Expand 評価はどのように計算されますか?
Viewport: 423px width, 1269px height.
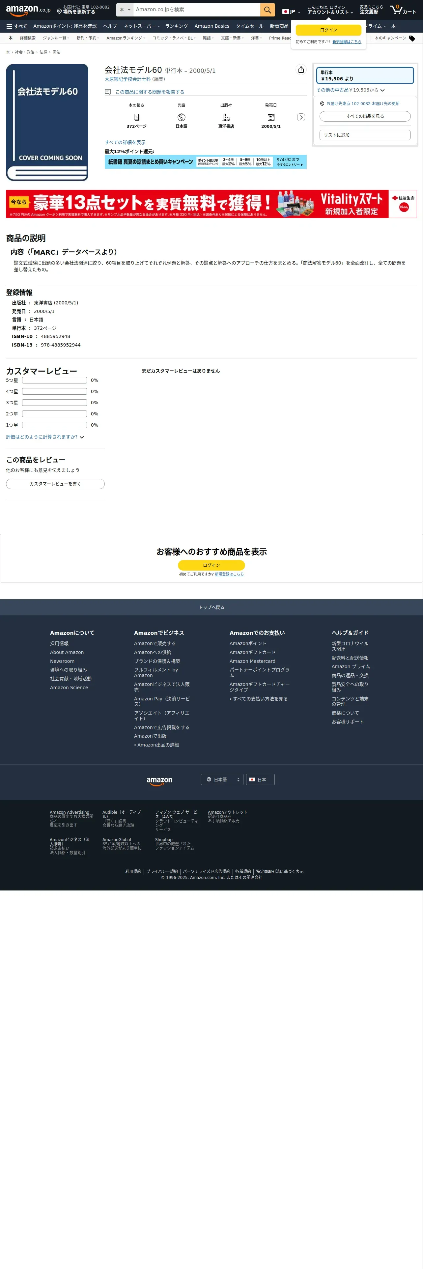(45, 437)
